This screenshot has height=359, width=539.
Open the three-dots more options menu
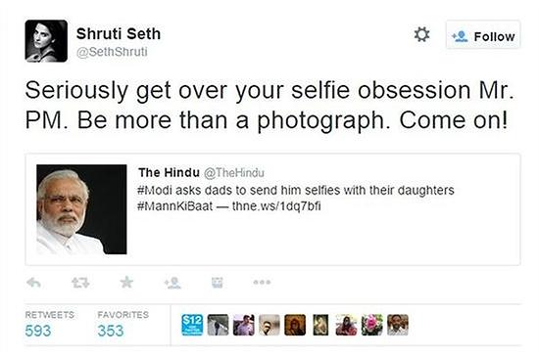262,283
